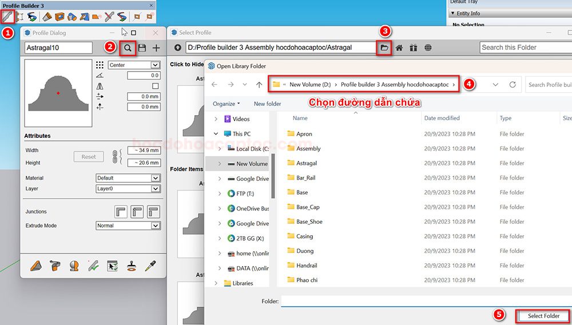Refresh the Open Library Folder listing

[513, 85]
